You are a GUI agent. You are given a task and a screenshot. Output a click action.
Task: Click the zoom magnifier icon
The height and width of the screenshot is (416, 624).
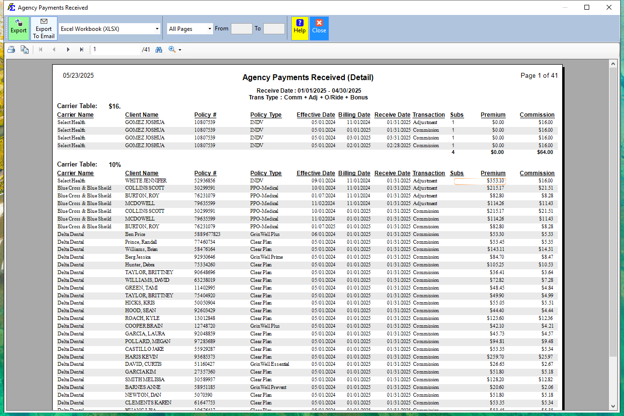(172, 50)
